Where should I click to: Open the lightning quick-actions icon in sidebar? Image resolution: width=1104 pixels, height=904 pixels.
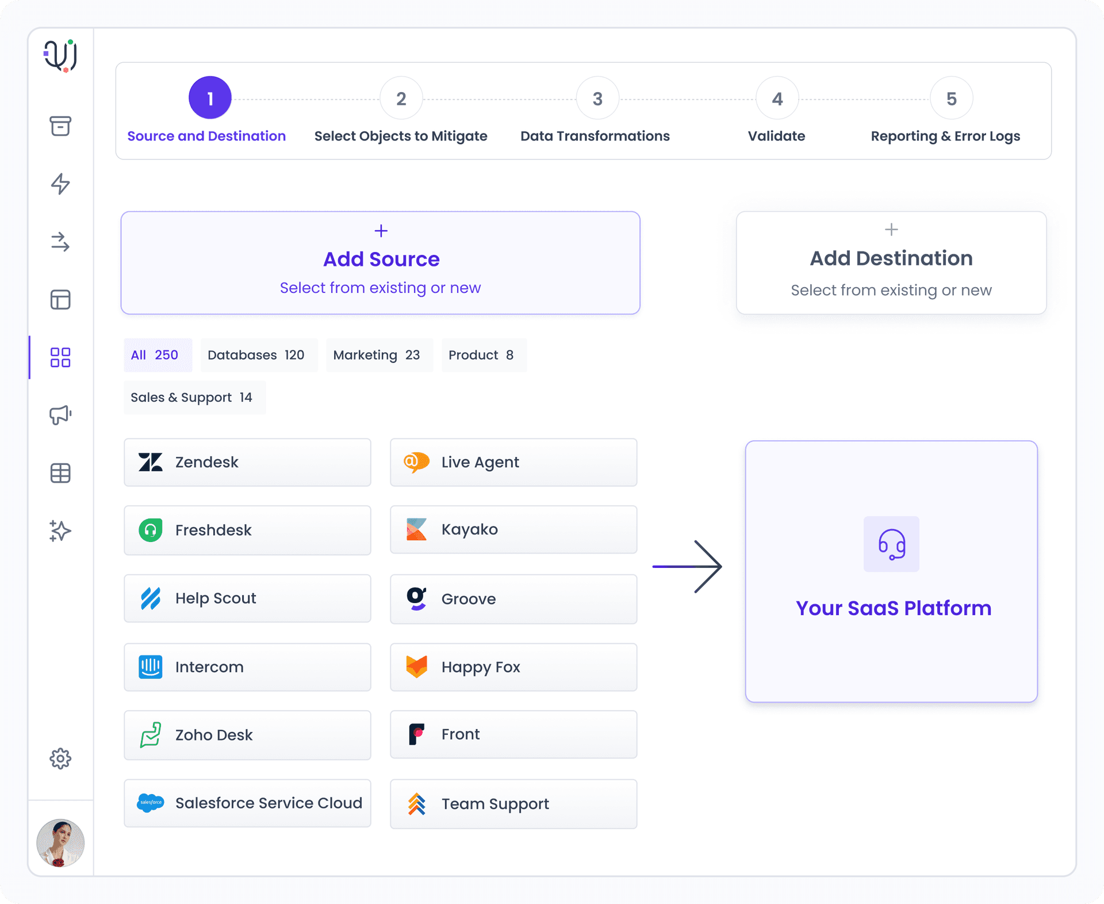60,185
